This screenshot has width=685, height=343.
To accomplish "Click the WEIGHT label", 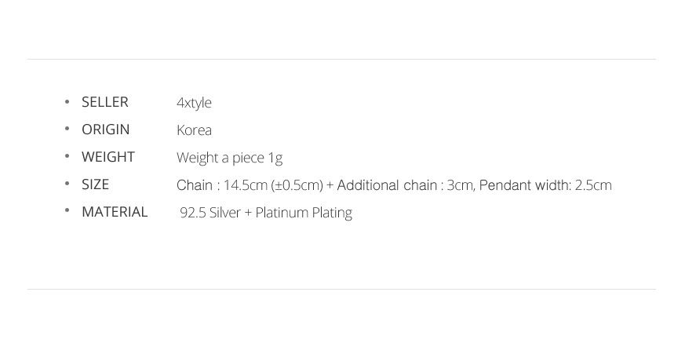I will 108,157.
